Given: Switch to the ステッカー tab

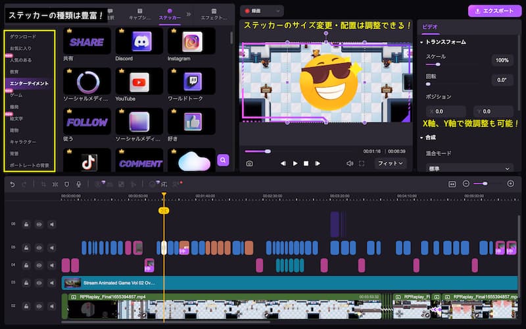Looking at the screenshot, I should tap(170, 14).
